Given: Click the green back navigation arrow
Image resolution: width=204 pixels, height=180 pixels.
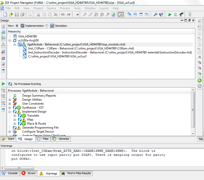Looking at the screenshot, I should 200,80.
